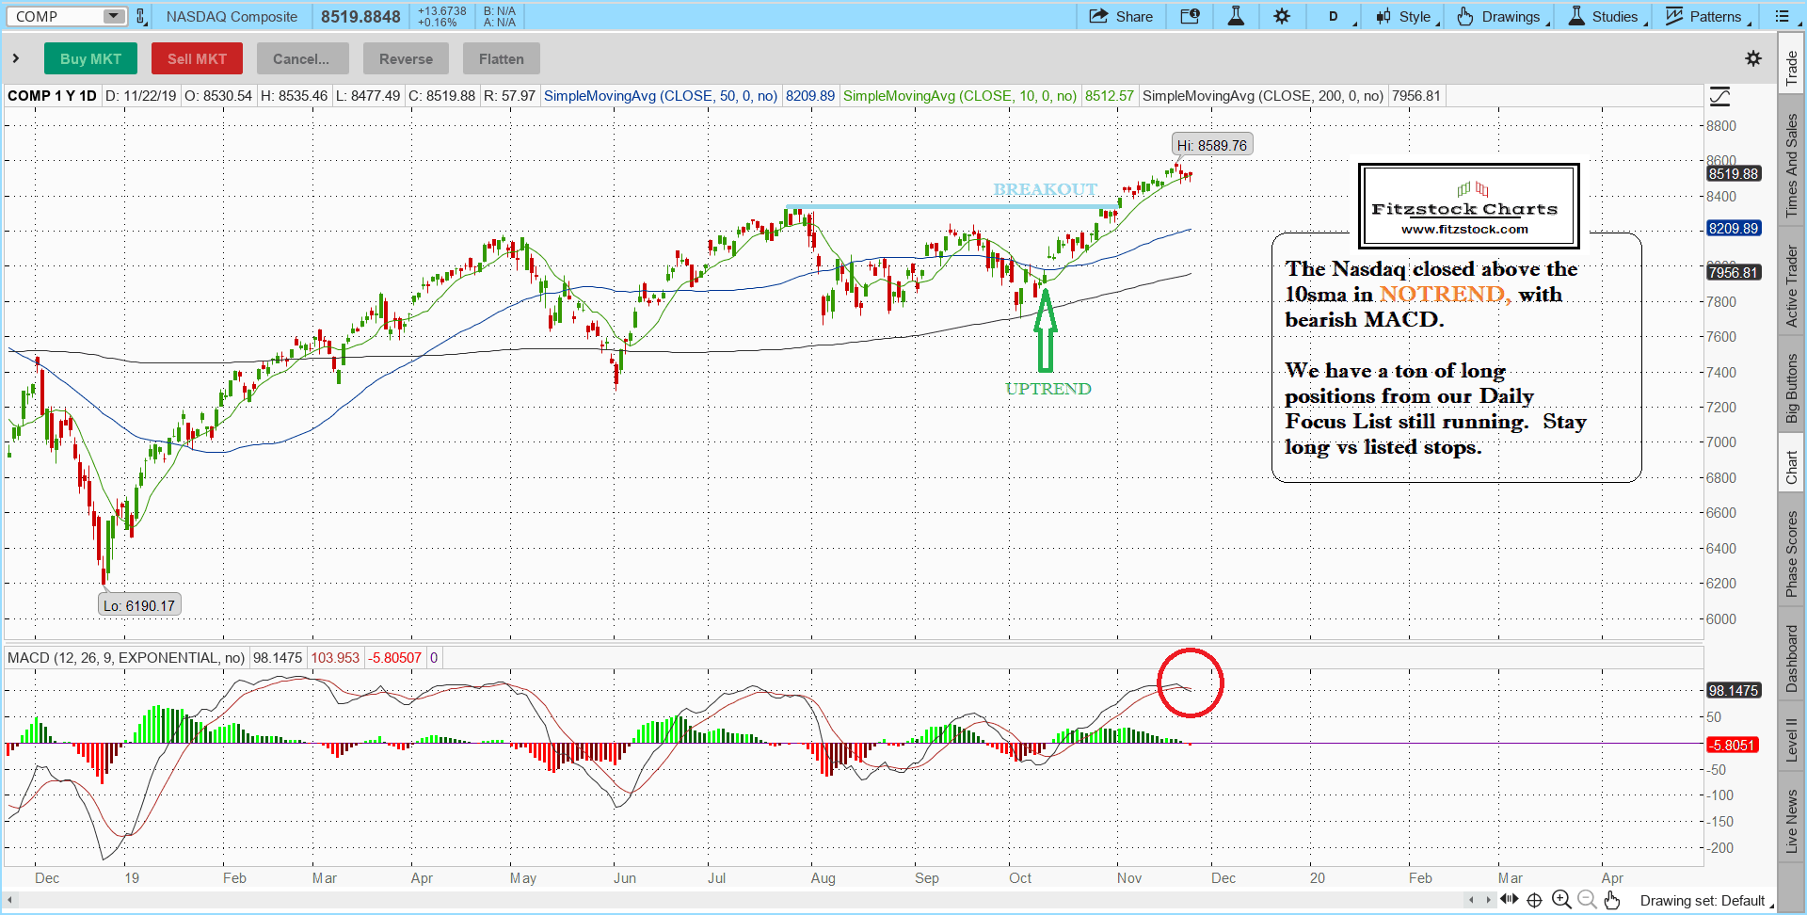1807x915 pixels.
Task: Select the pointing hand cursor tool
Action: click(x=1612, y=900)
